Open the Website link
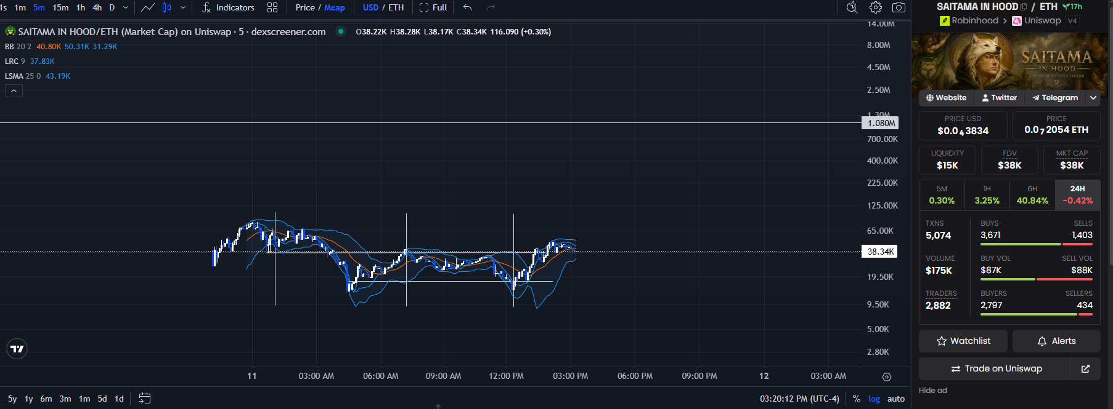Viewport: 1113px width, 409px height. click(946, 98)
